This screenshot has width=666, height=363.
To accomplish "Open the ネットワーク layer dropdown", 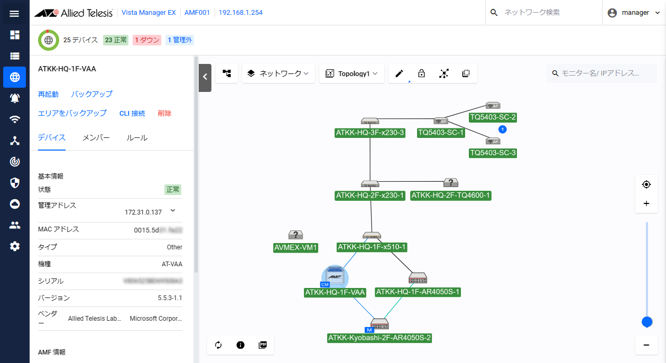I will pos(279,74).
